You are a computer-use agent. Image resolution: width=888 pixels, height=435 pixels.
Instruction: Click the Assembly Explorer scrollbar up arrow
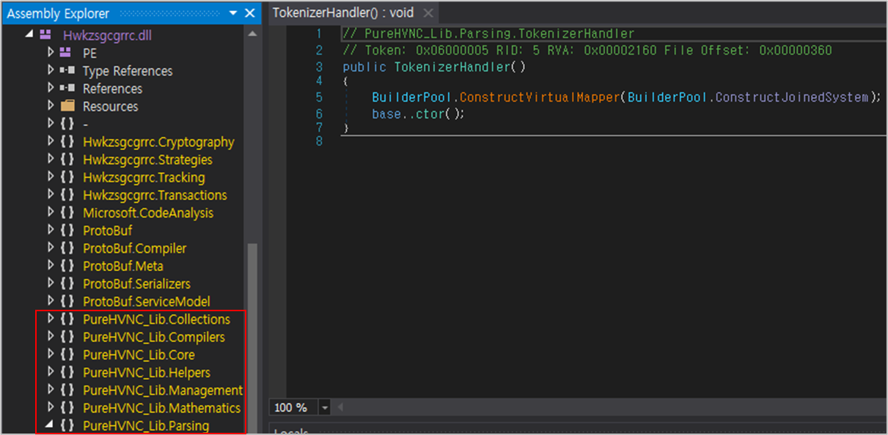pos(252,34)
